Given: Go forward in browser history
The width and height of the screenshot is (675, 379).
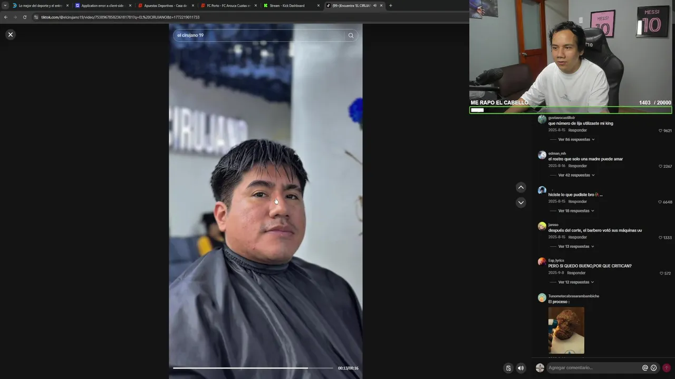Looking at the screenshot, I should pos(15,17).
